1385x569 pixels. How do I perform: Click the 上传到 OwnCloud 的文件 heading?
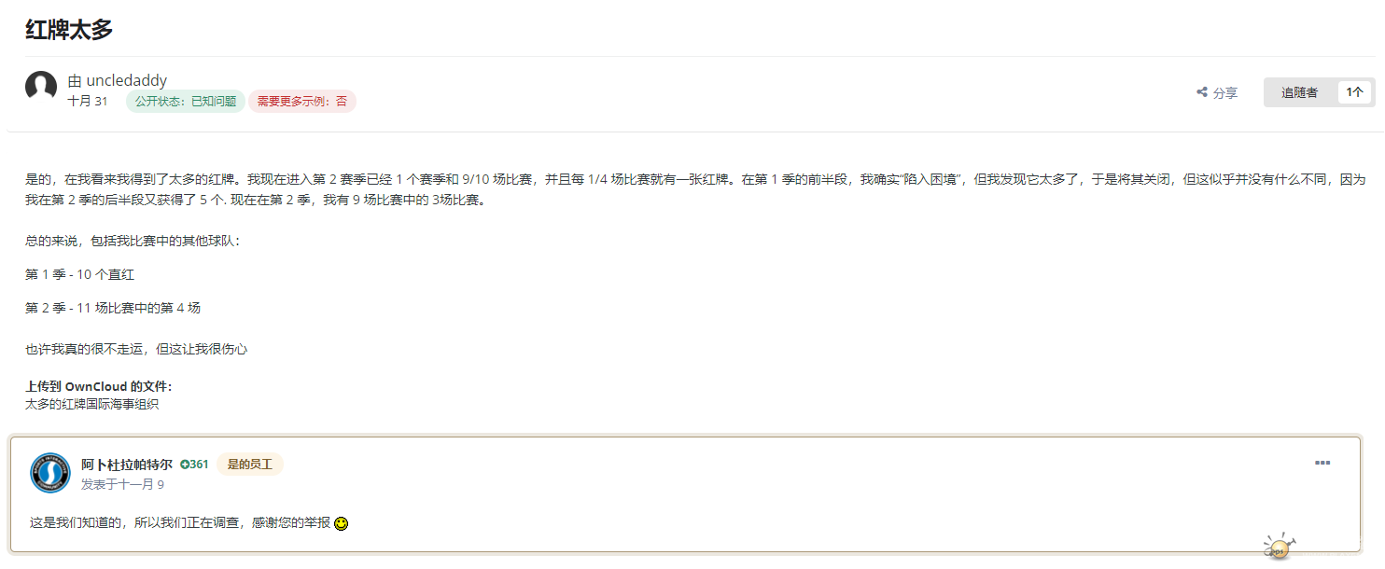click(98, 386)
